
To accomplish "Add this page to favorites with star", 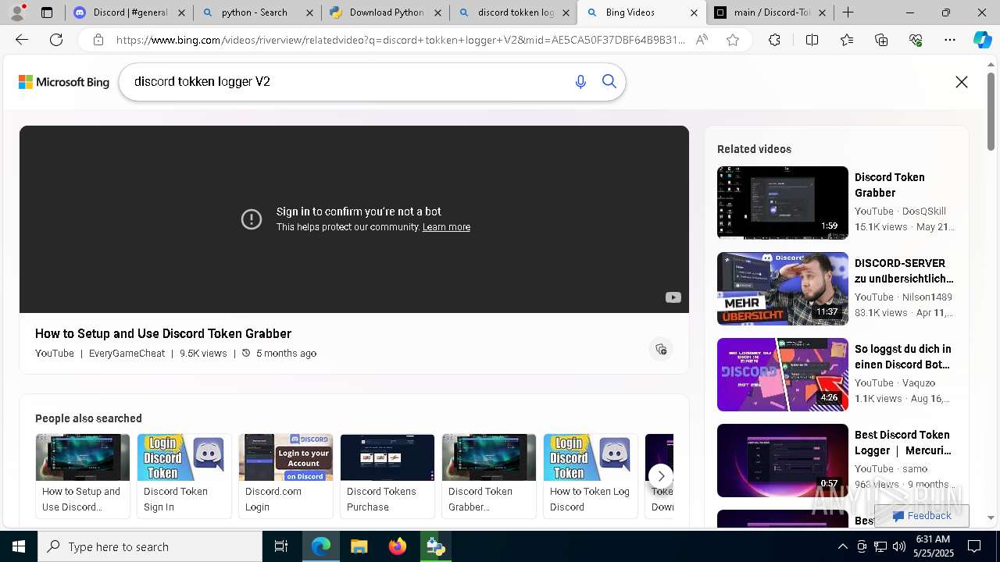I will click(x=733, y=40).
